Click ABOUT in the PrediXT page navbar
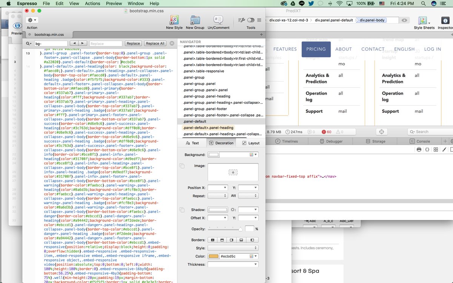This screenshot has height=283, width=453. 344,49
